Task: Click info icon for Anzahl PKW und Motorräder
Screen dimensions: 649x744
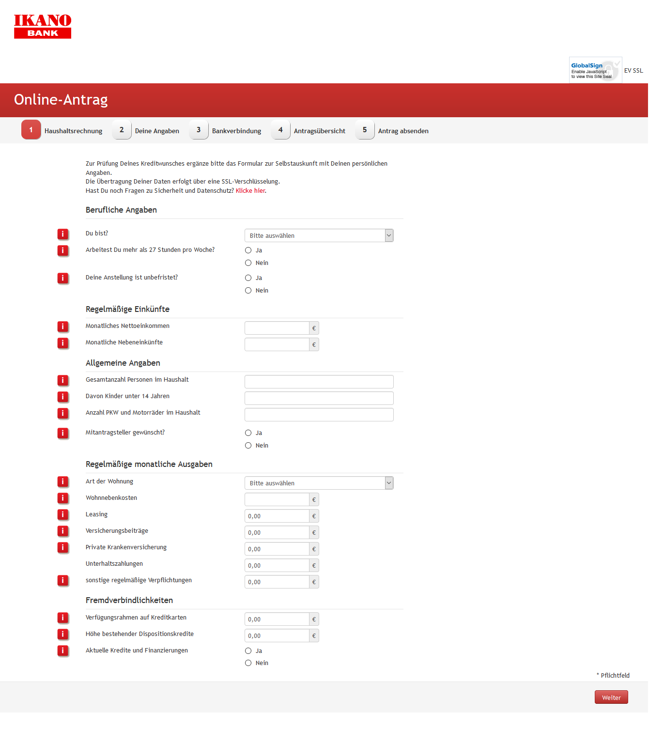Action: point(63,414)
